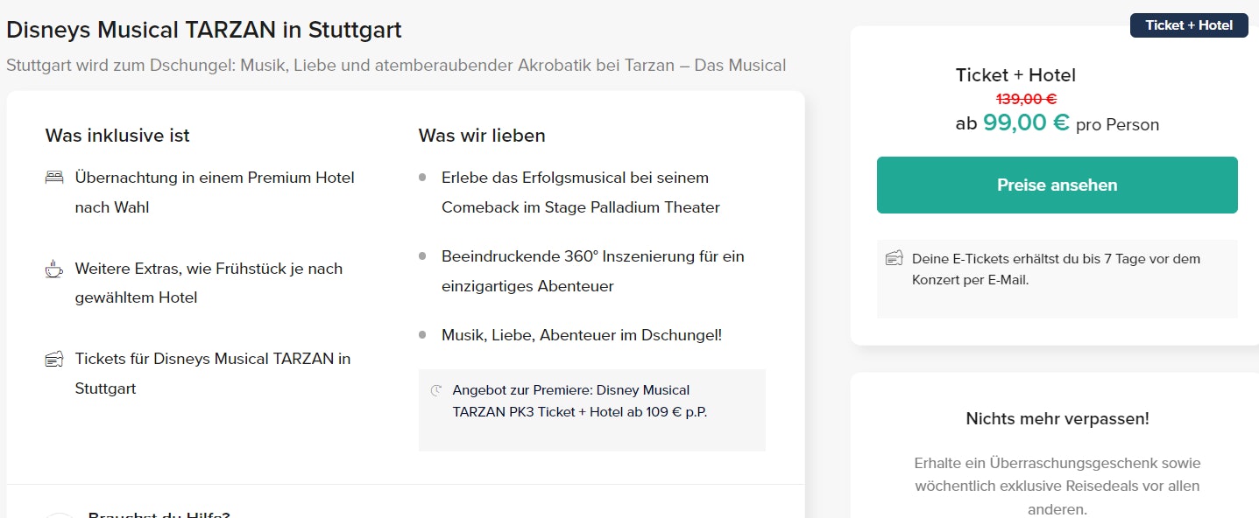This screenshot has width=1259, height=518.
Task: Click the Angebot zur Premiere offer text
Action: 579,401
